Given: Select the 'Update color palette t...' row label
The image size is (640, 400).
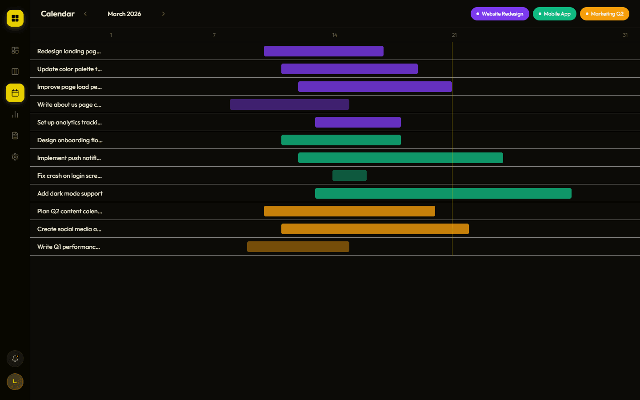Looking at the screenshot, I should pos(69,69).
